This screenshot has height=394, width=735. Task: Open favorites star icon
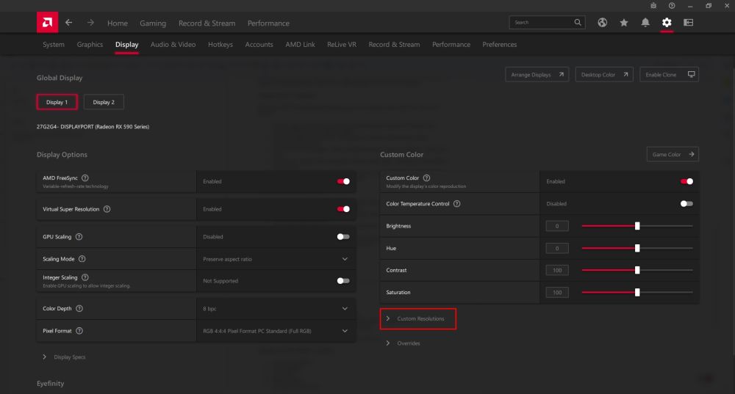624,23
